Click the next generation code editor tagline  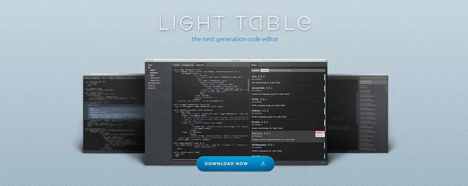click(x=235, y=39)
